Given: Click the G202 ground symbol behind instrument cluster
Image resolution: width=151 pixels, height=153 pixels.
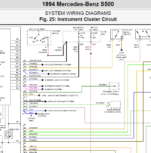Looking at the screenshot, I should pos(39,95).
